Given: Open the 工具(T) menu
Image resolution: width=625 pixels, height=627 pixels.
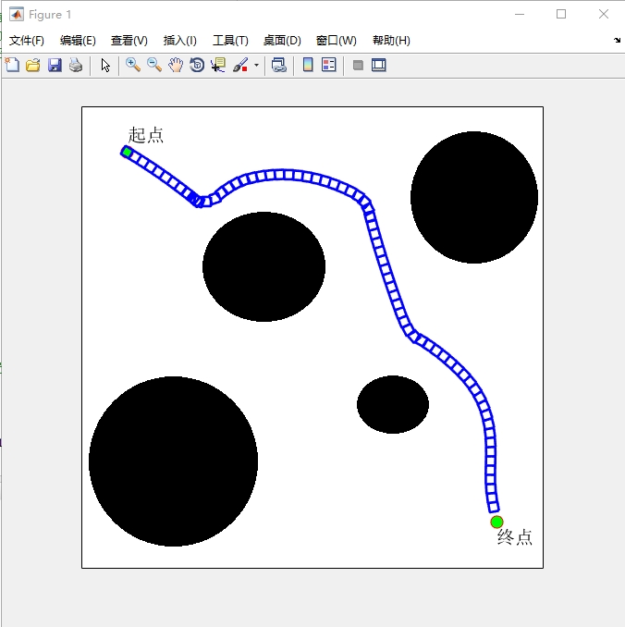Looking at the screenshot, I should tap(230, 41).
